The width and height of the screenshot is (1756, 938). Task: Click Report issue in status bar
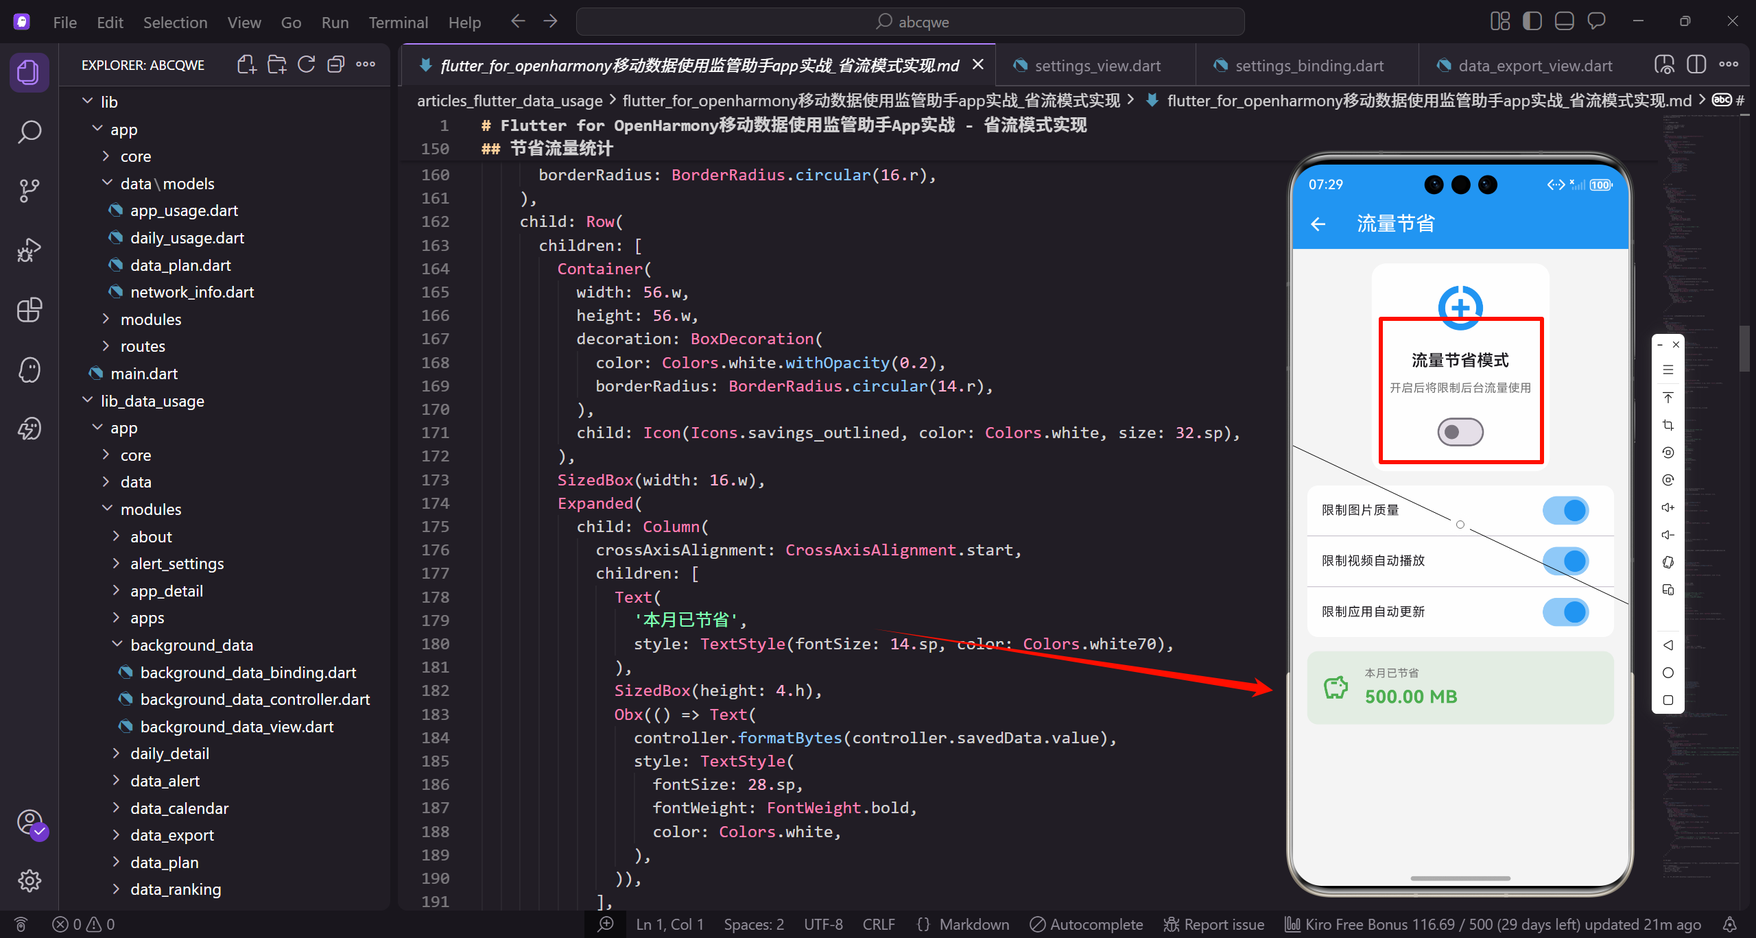coord(1213,924)
